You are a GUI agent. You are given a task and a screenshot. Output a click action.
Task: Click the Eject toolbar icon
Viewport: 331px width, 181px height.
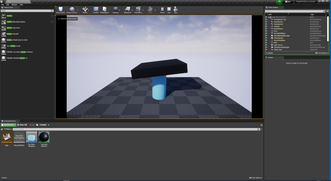click(x=176, y=10)
